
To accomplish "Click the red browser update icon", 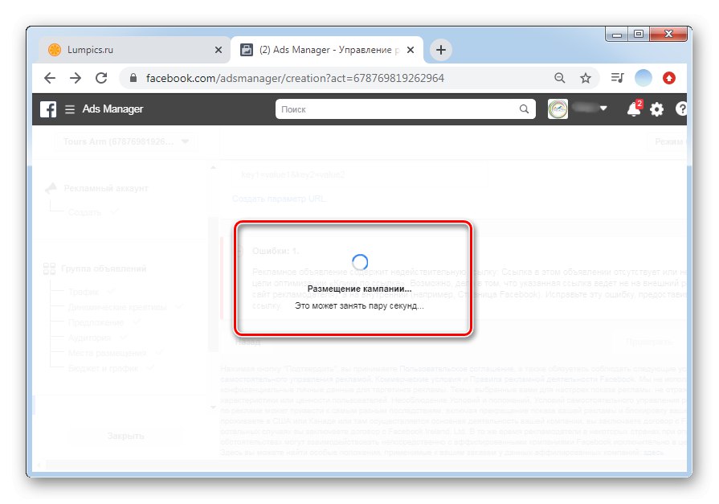I will point(669,78).
